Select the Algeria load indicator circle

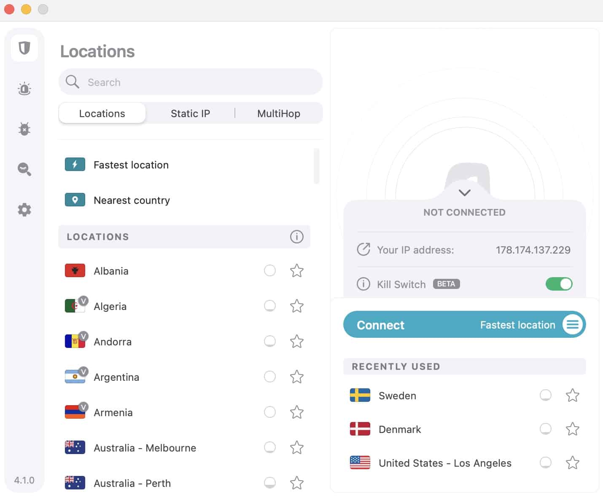(x=270, y=306)
